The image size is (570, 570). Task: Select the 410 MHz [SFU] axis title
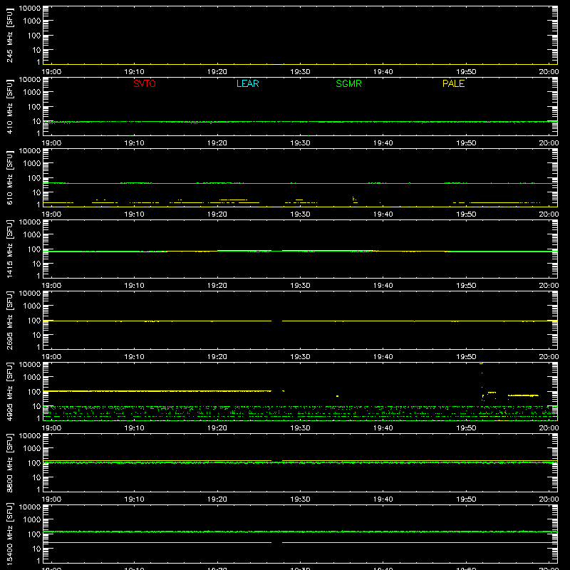coord(9,106)
